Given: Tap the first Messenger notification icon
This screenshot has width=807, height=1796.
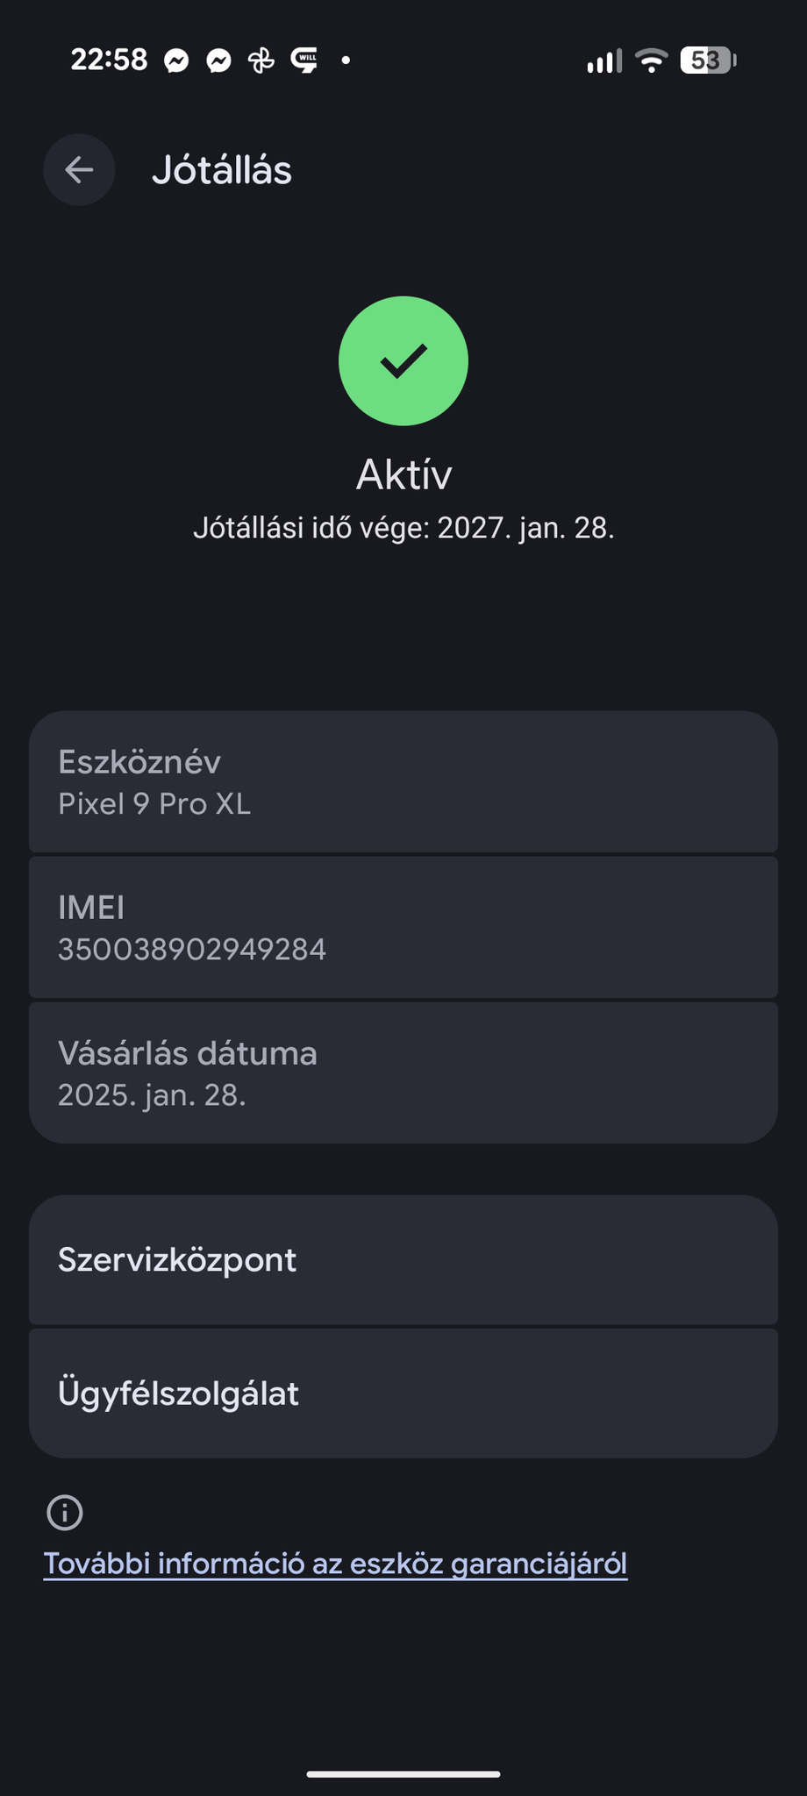Looking at the screenshot, I should tap(176, 61).
